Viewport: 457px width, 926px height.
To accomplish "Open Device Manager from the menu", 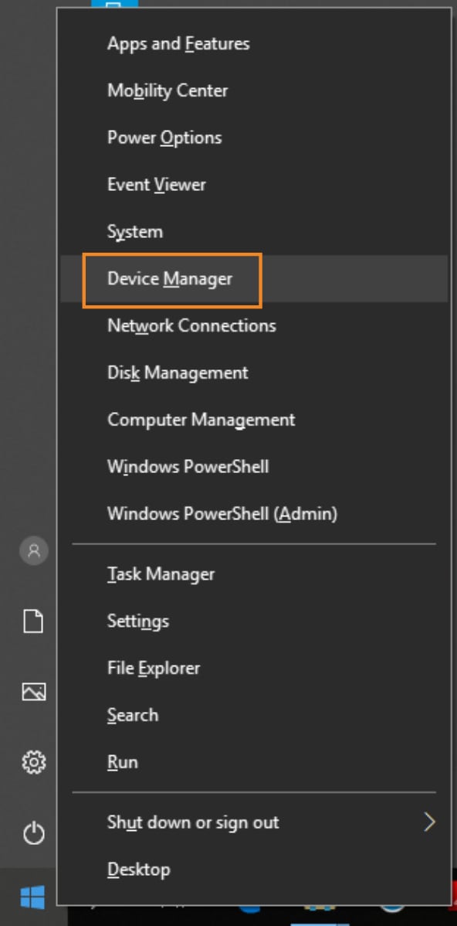I will (253, 279).
